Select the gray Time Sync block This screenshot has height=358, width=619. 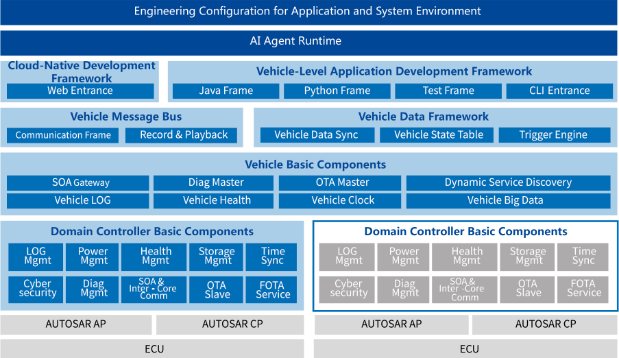pos(583,257)
